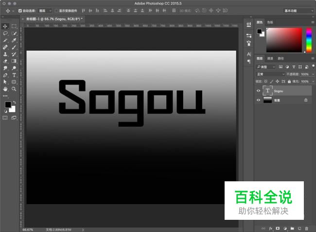The image size is (316, 232).
Task: Select the Eraser tool
Action: tap(5, 61)
